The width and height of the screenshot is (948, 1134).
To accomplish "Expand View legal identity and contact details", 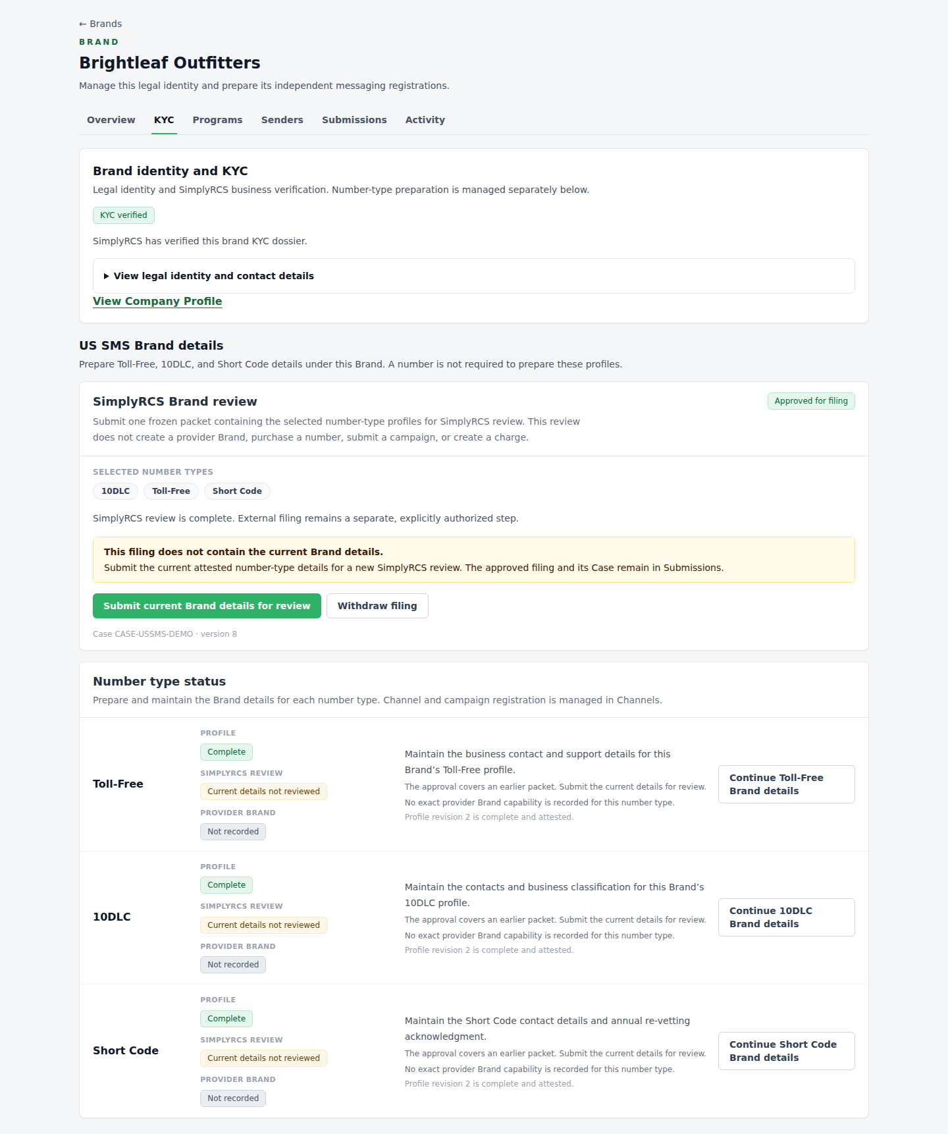I will click(474, 276).
